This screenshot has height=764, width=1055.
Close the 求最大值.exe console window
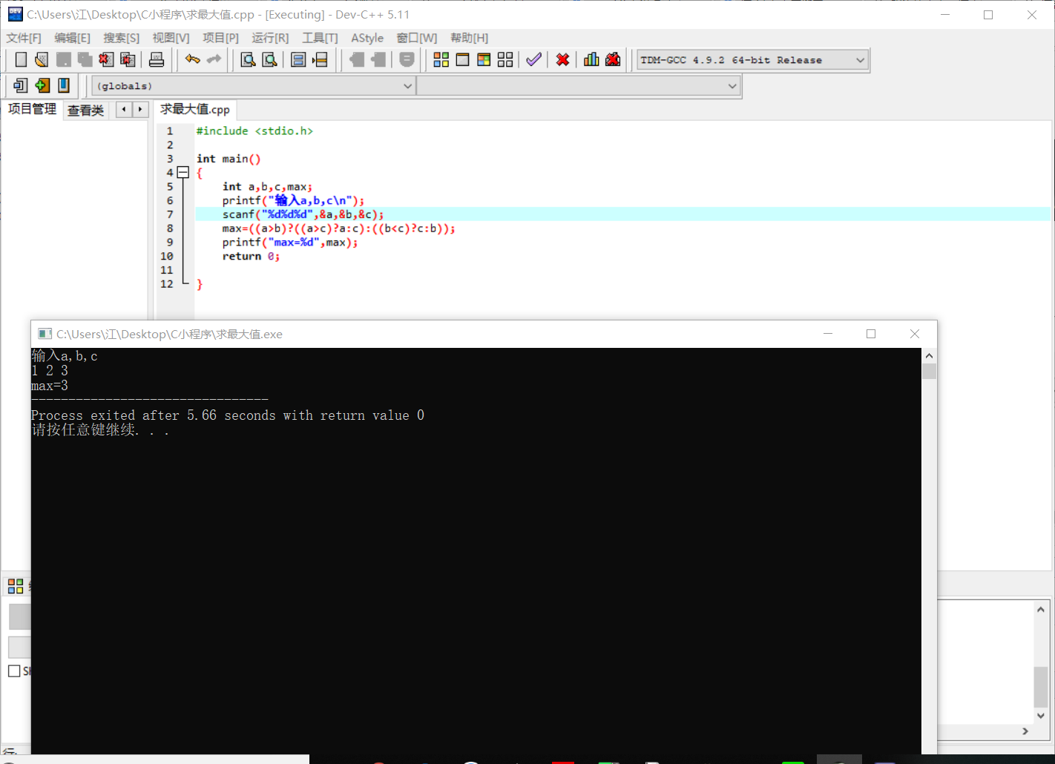(x=915, y=334)
